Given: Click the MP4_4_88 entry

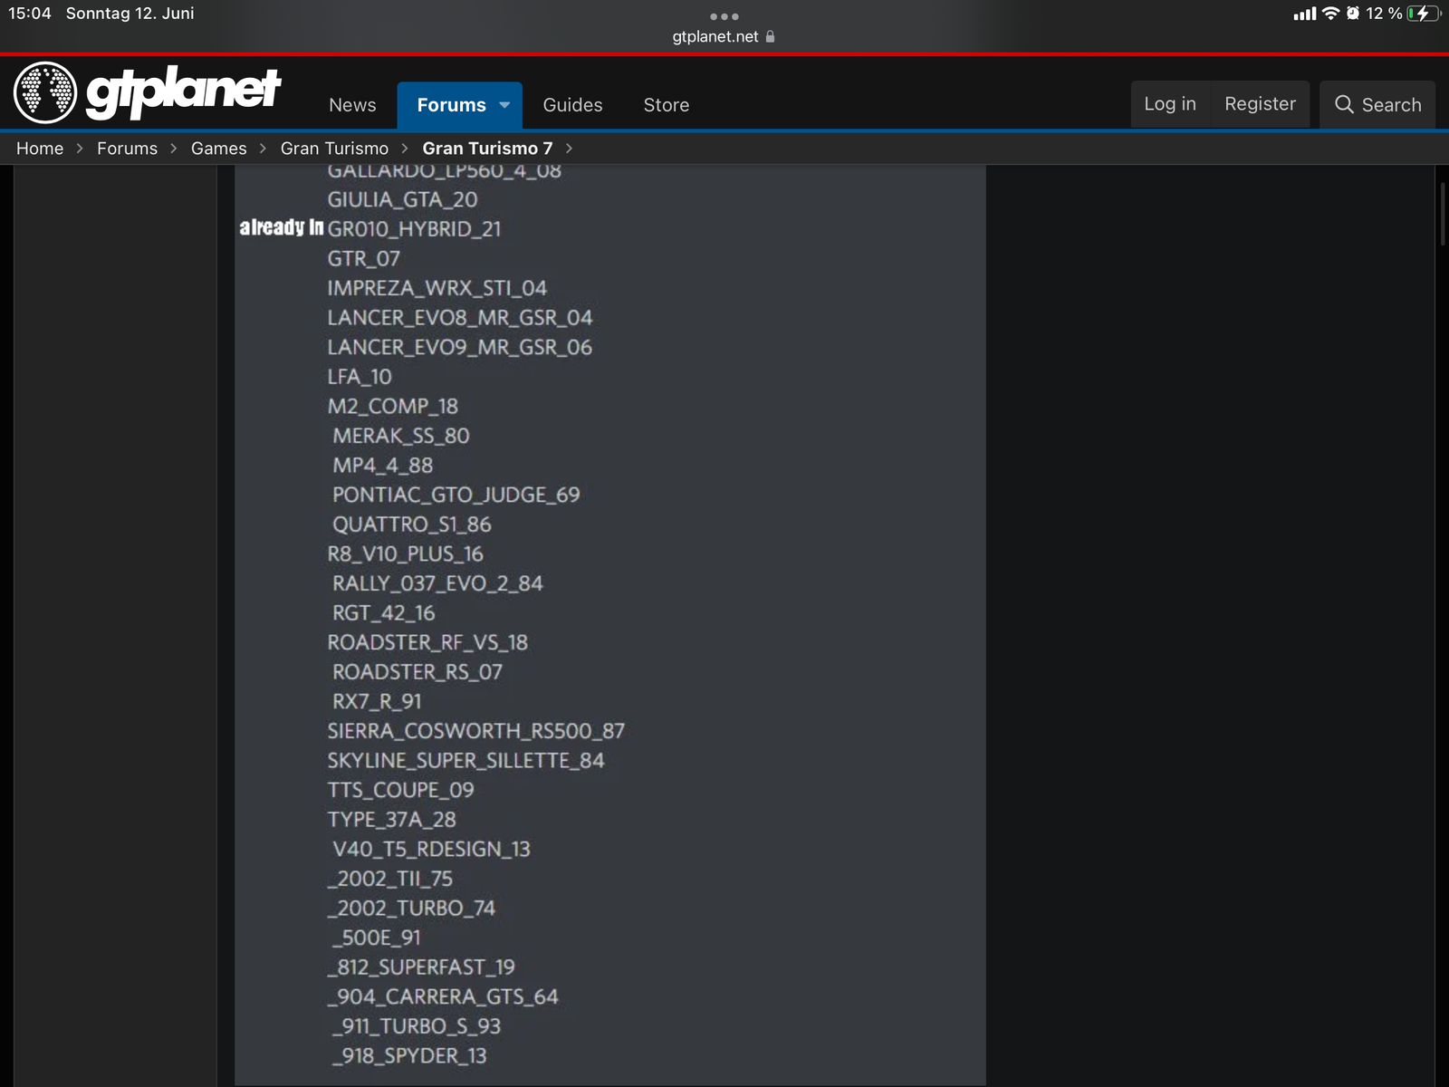Looking at the screenshot, I should click(x=383, y=466).
